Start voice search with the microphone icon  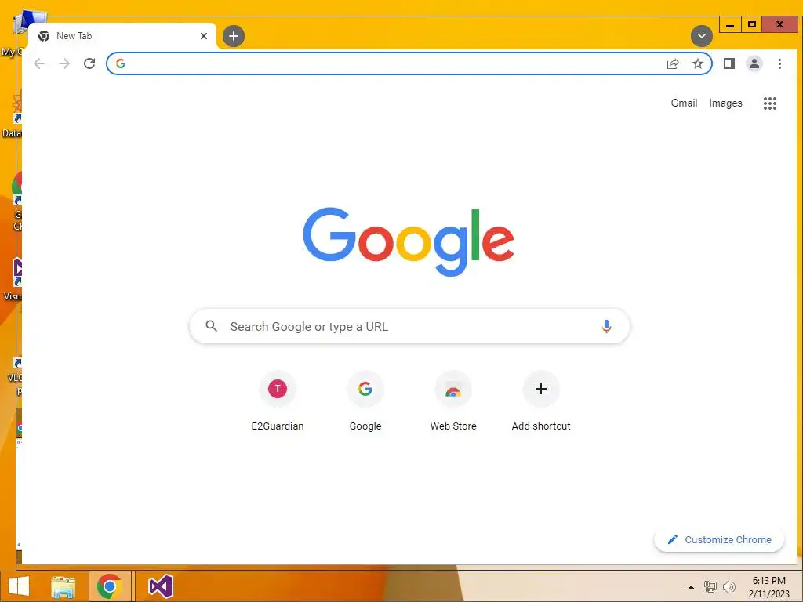point(606,326)
